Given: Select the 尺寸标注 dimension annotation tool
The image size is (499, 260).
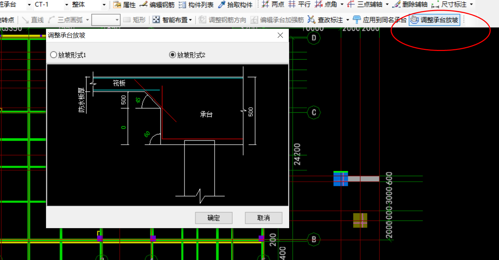Looking at the screenshot, I should coord(449,5).
